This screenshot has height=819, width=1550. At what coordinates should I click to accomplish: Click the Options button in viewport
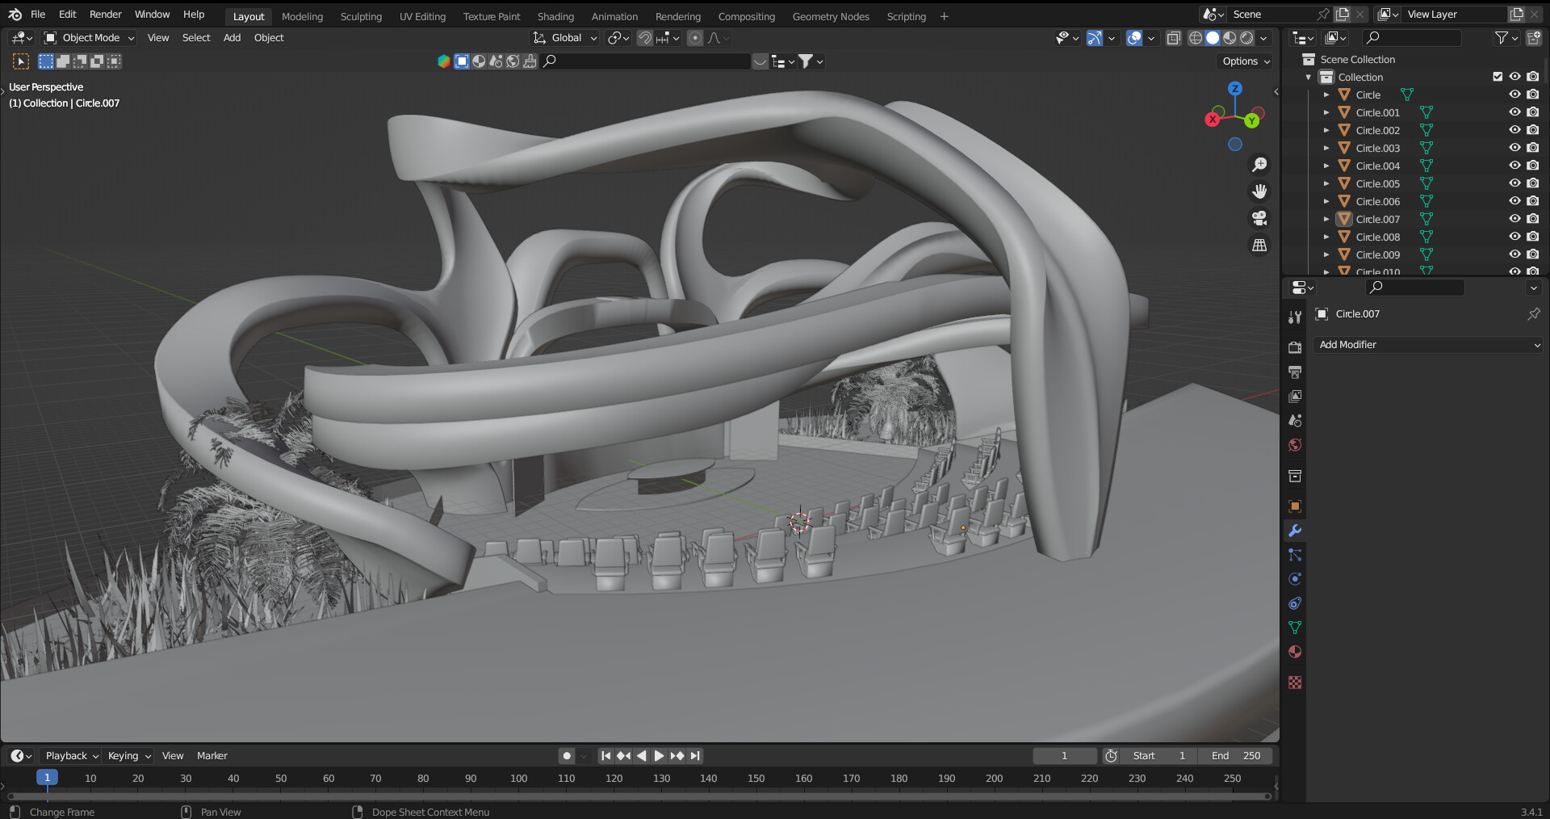click(1245, 61)
